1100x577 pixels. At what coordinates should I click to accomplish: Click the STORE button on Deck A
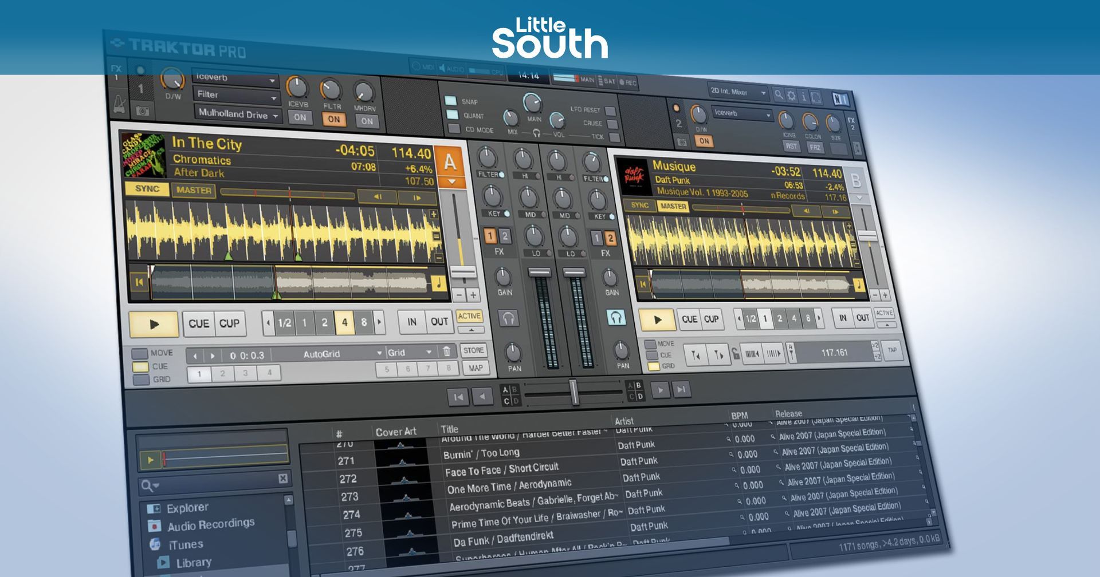coord(473,350)
